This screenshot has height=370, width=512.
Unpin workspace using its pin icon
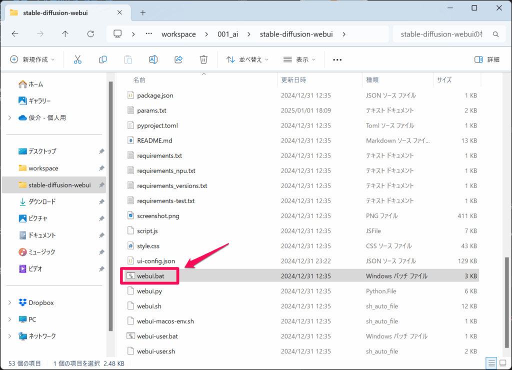101,168
